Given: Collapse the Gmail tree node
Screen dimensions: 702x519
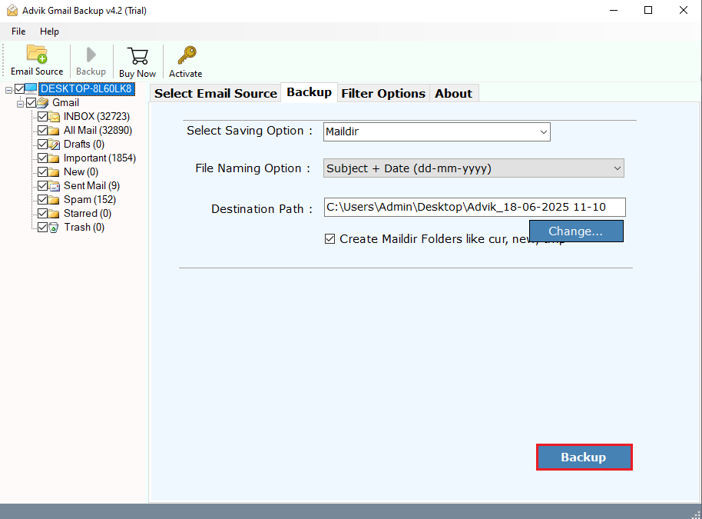Looking at the screenshot, I should point(20,104).
